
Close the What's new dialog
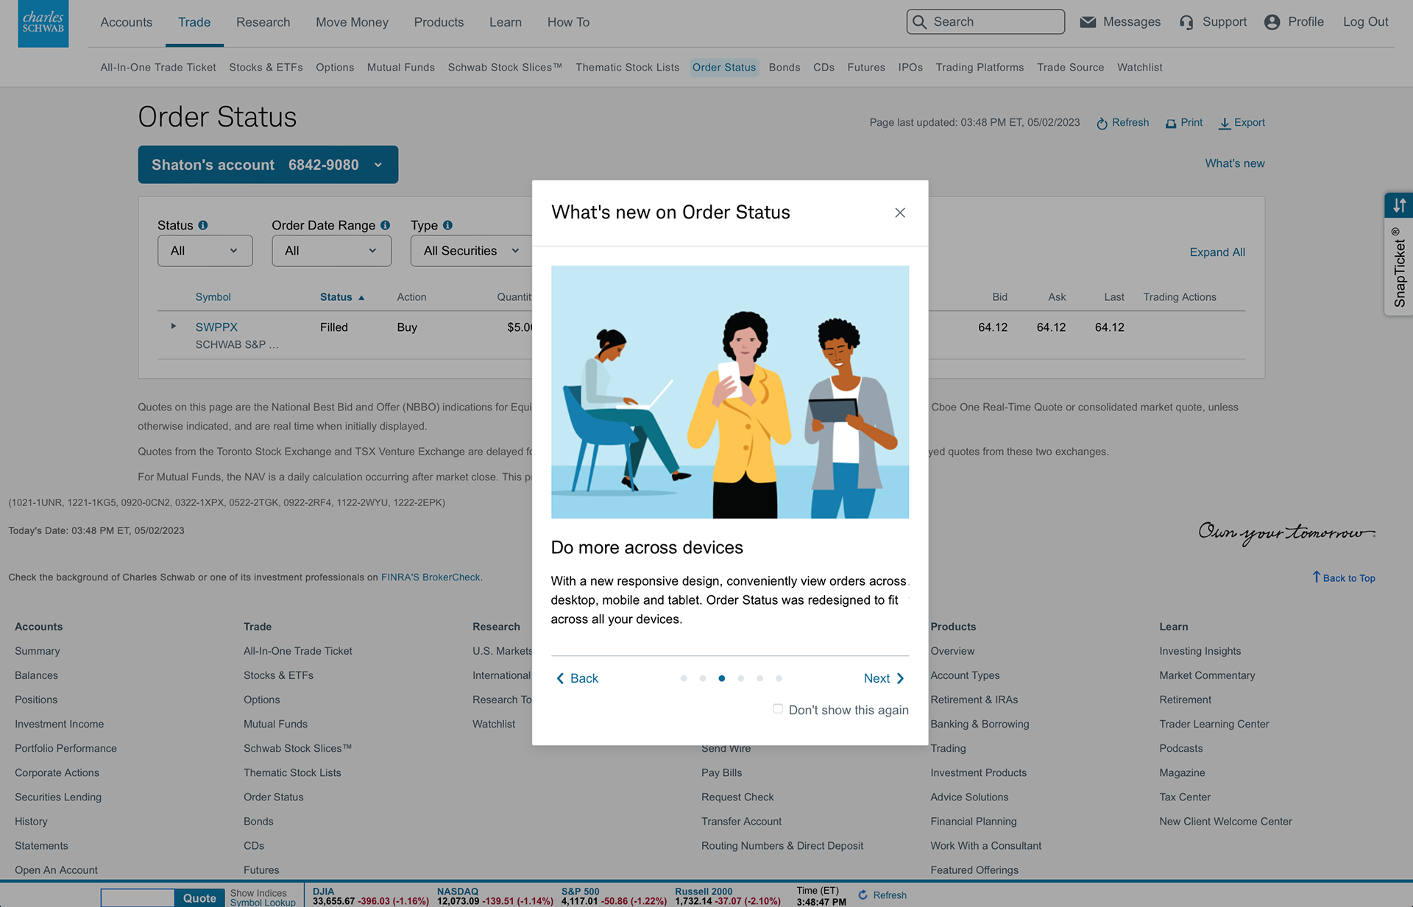[x=900, y=213]
